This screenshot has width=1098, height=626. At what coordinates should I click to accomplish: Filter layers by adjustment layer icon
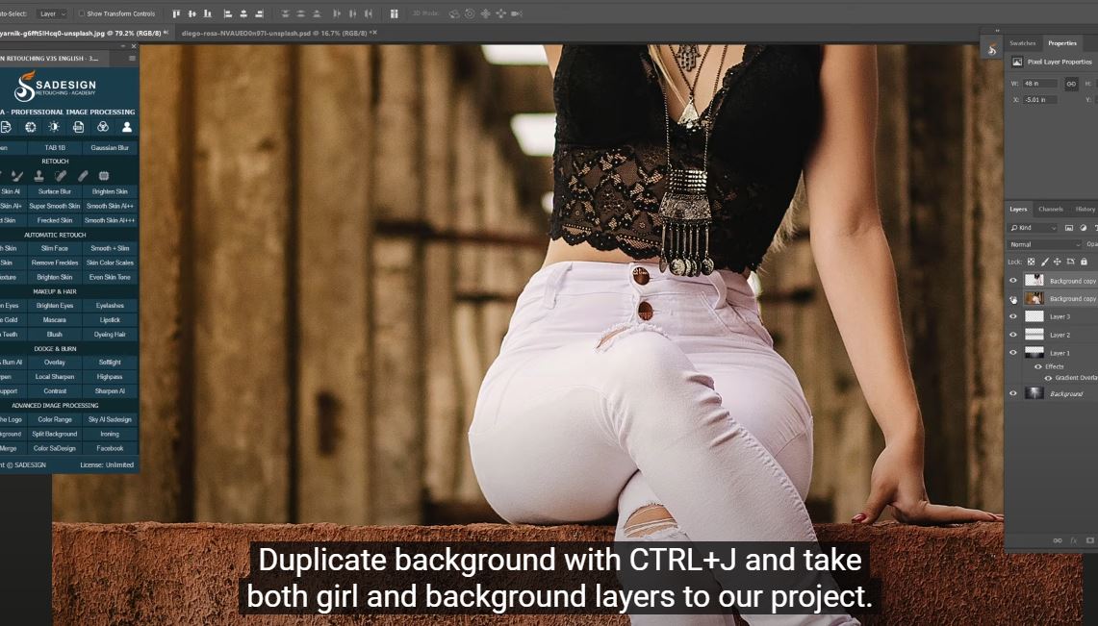(x=1084, y=227)
